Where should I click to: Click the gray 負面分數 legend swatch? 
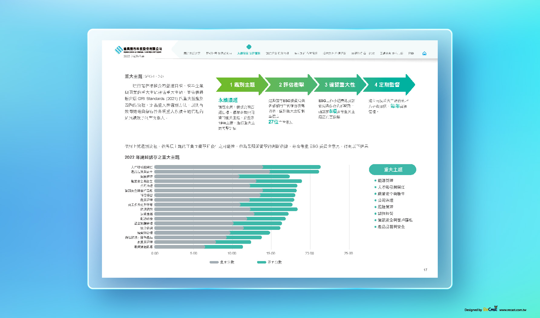point(214,262)
